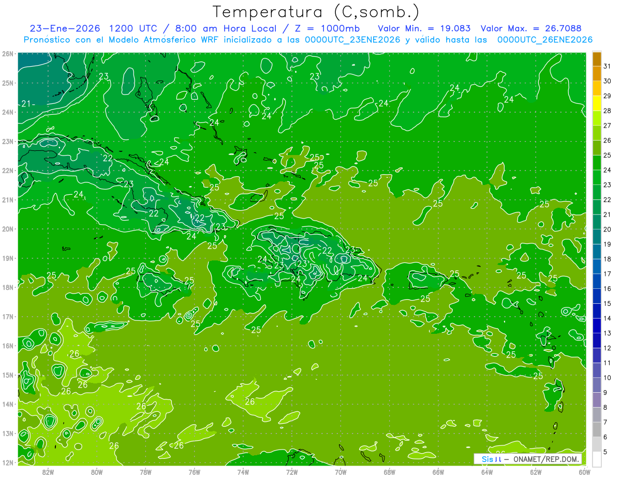Click the 82W longitude axis label
The height and width of the screenshot is (479, 621).
coord(48,472)
